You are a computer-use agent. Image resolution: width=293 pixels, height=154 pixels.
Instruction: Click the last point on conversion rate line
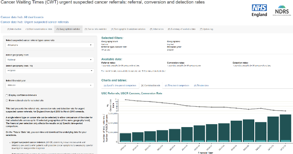(x=285, y=111)
